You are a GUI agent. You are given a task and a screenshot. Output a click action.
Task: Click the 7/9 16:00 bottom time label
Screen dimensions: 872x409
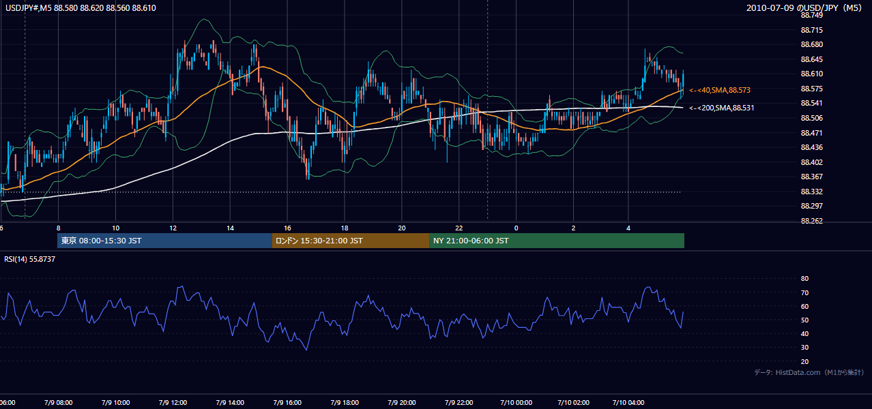287,403
